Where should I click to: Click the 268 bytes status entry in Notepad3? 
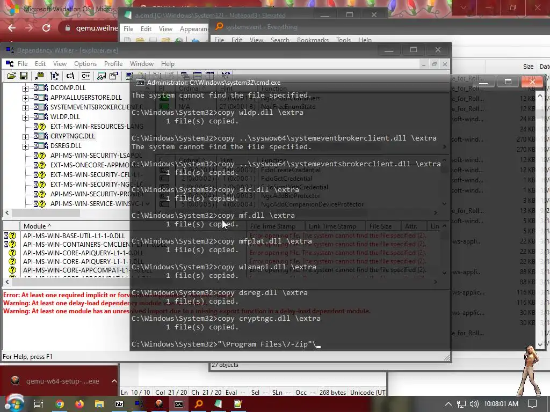(332, 393)
